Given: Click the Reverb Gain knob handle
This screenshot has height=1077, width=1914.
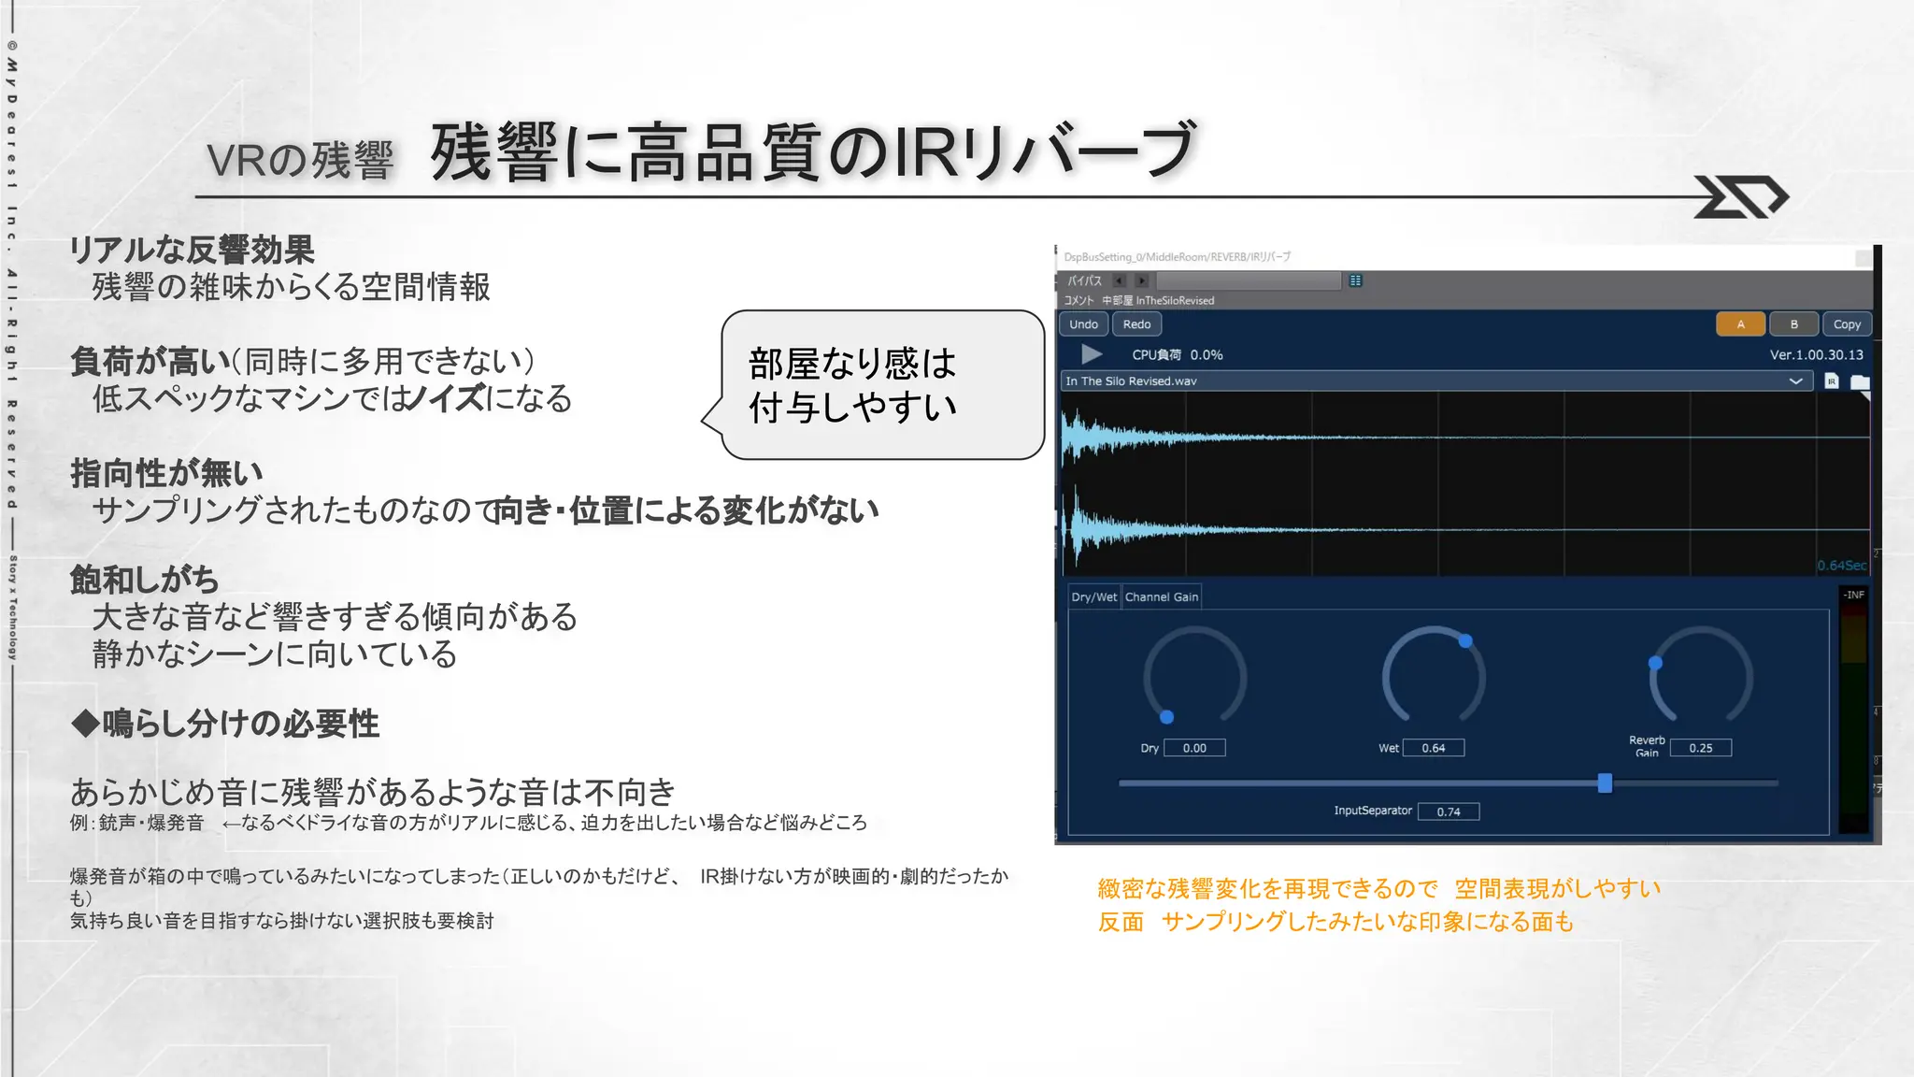Looking at the screenshot, I should tap(1655, 663).
